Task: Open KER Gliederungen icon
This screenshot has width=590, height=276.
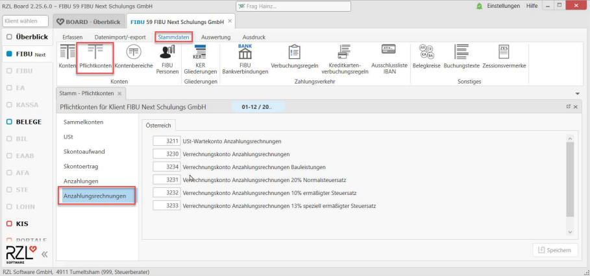Action: (x=201, y=59)
